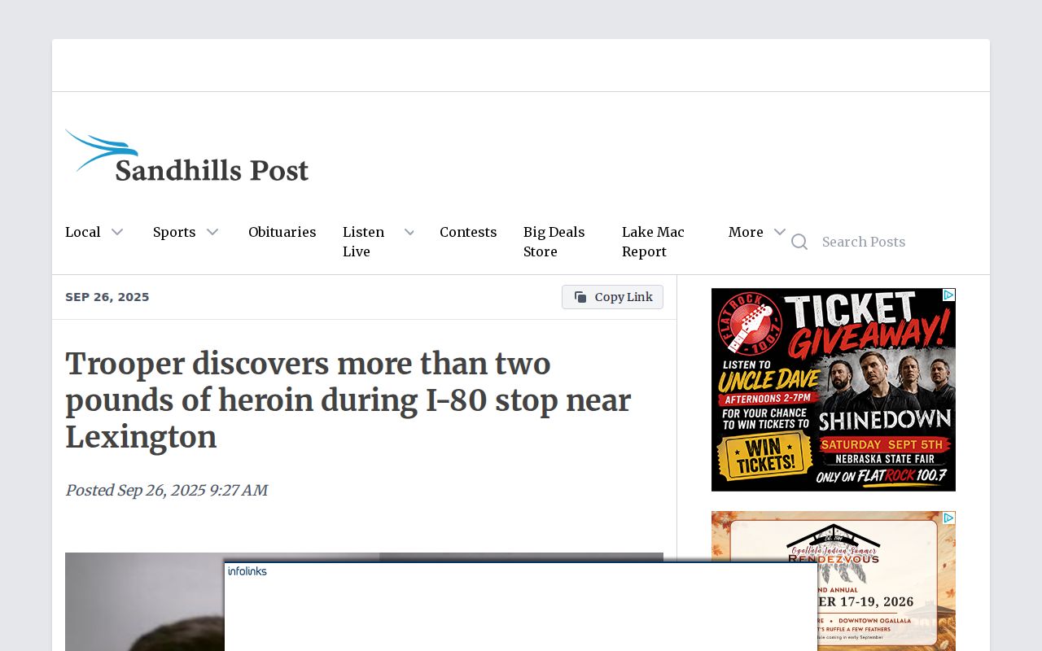Viewport: 1042px width, 651px height.
Task: Expand the More menu chevron
Action: click(780, 232)
